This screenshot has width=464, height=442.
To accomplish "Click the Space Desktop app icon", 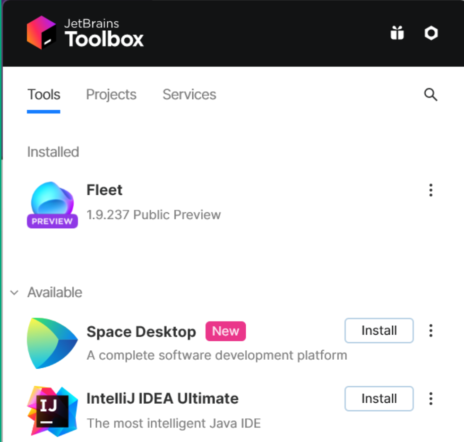I will (x=52, y=343).
